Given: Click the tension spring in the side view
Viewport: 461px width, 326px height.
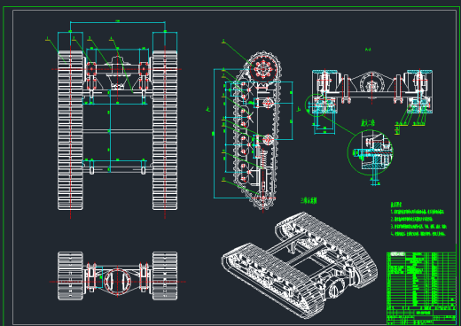Looking at the screenshot, I should click(x=262, y=159).
